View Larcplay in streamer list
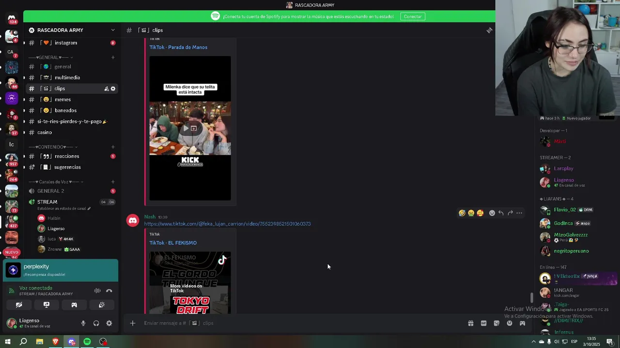 tap(577, 169)
